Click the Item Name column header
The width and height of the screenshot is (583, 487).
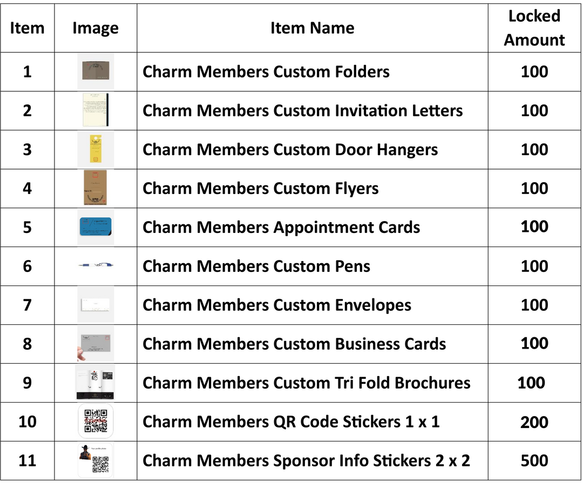312,28
